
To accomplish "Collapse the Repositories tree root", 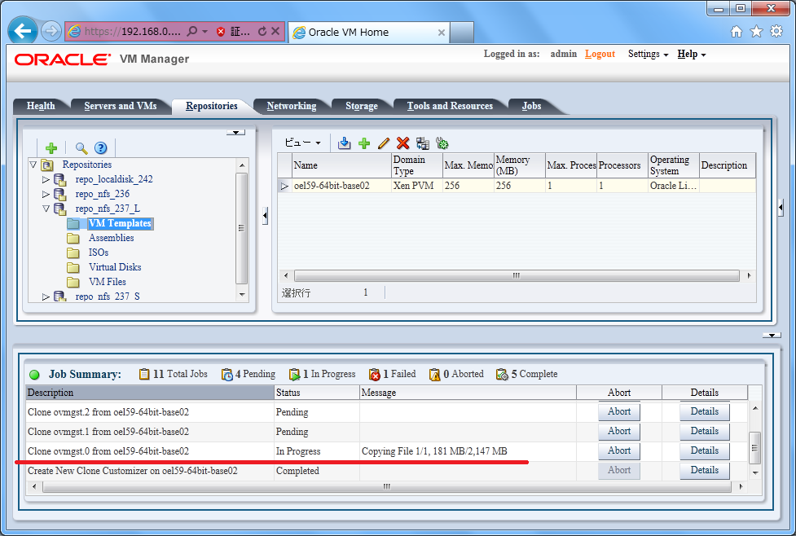I will pyautogui.click(x=33, y=164).
